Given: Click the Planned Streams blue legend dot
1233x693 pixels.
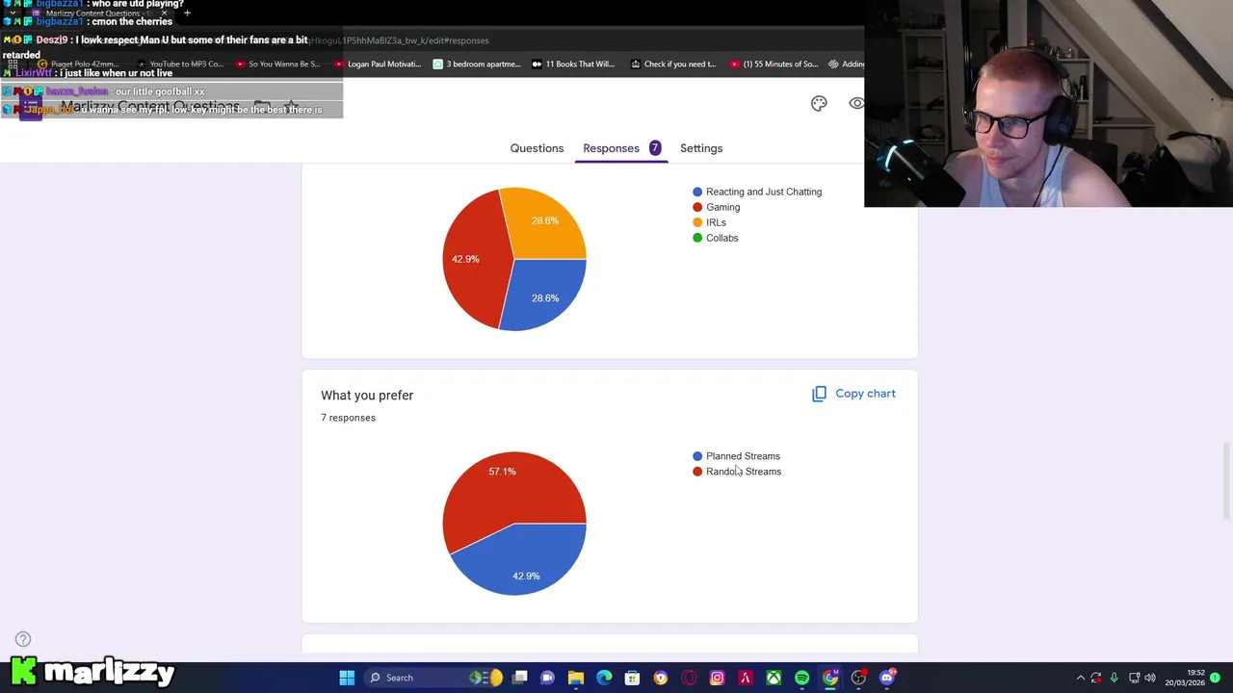Looking at the screenshot, I should pos(697,456).
